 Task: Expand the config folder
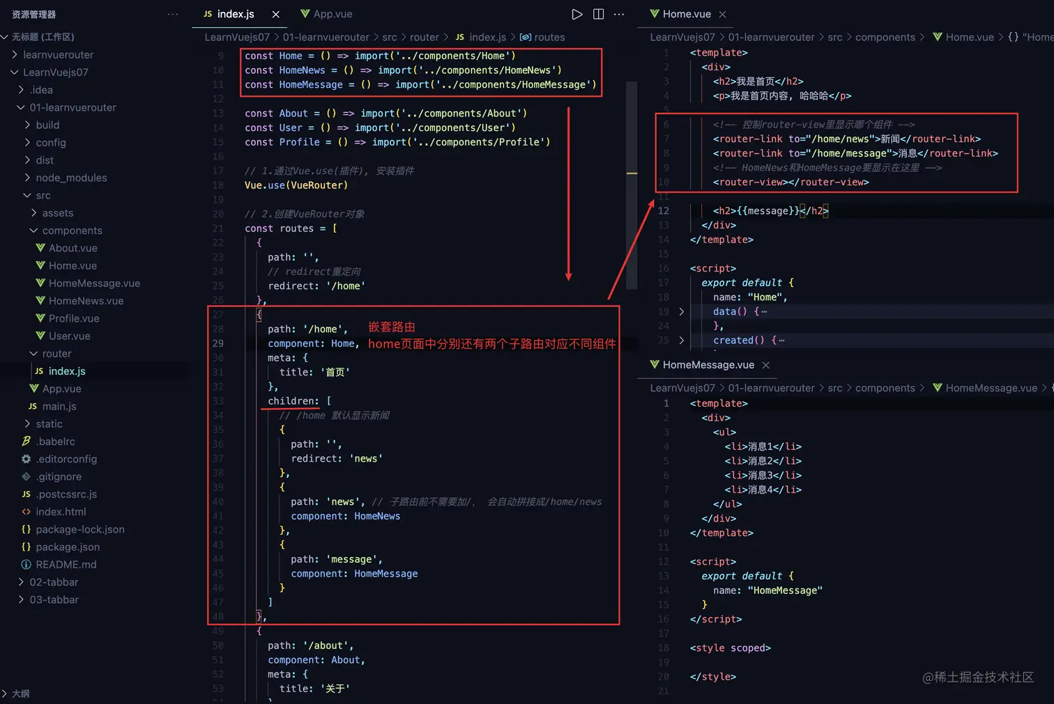[x=50, y=143]
